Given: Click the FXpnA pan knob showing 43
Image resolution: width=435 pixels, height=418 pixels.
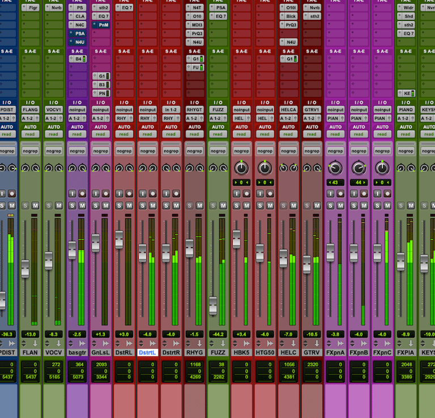Looking at the screenshot, I should (x=335, y=168).
